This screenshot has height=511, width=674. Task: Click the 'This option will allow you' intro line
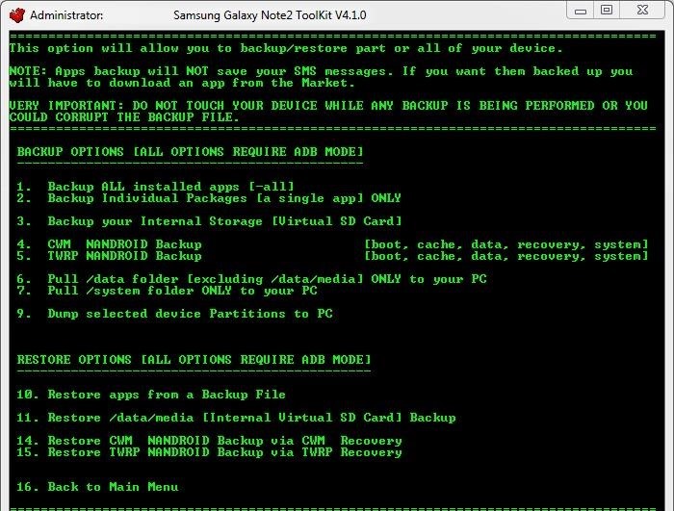[x=286, y=48]
